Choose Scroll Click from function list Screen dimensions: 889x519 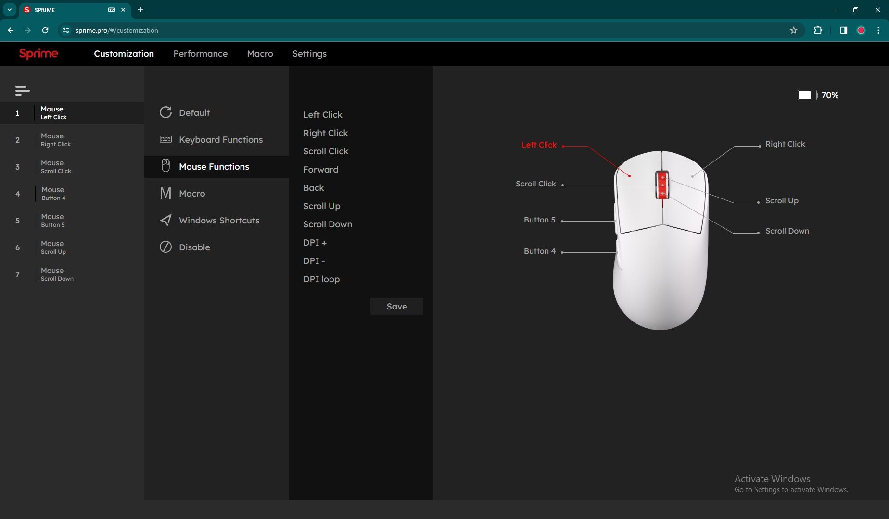point(326,151)
